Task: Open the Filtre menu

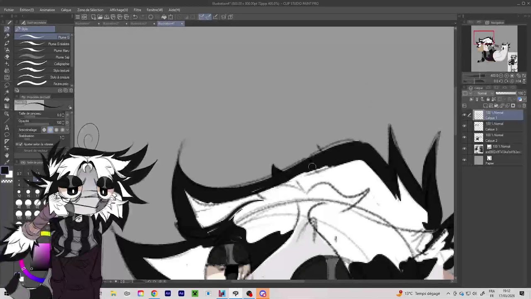Action: (137, 10)
